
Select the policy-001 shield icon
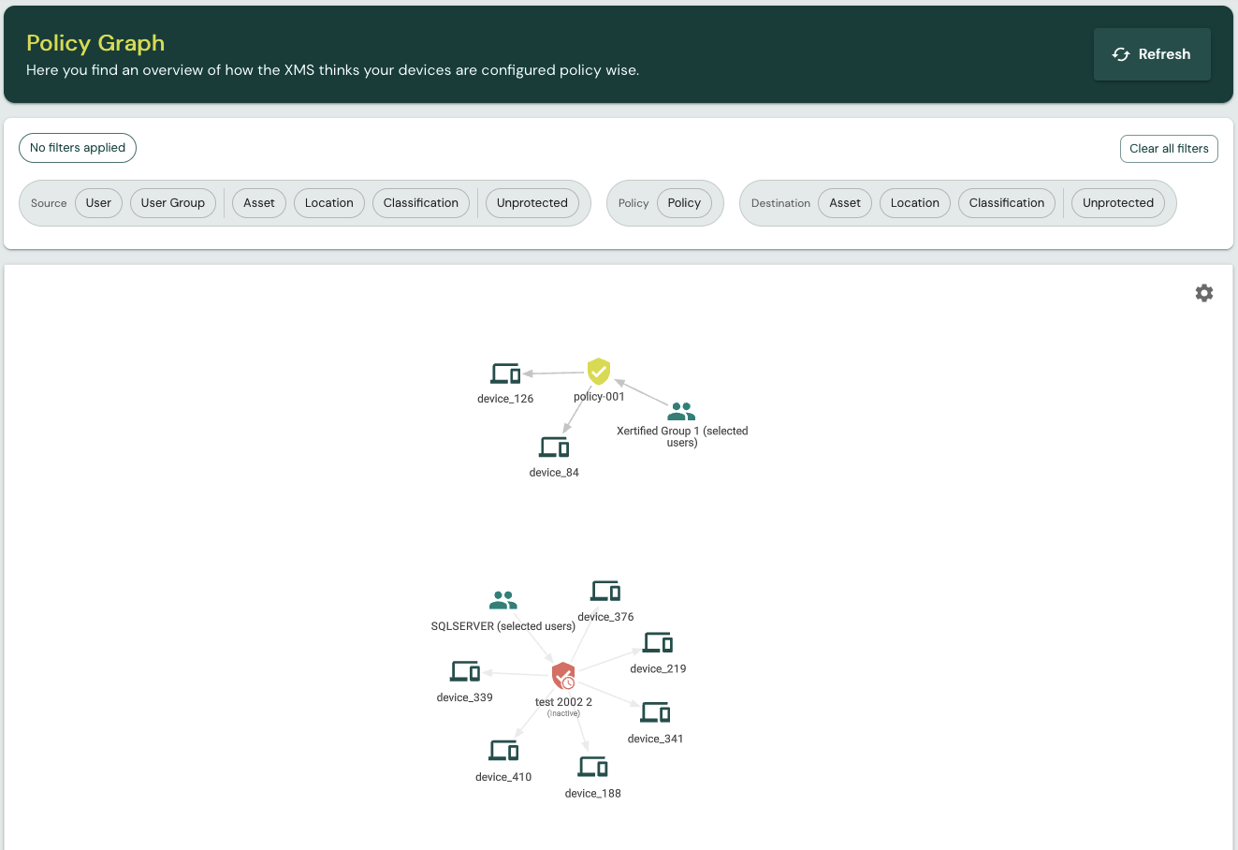click(x=599, y=372)
